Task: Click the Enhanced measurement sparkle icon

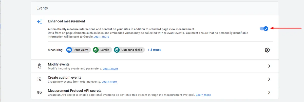Action: [x=39, y=22]
